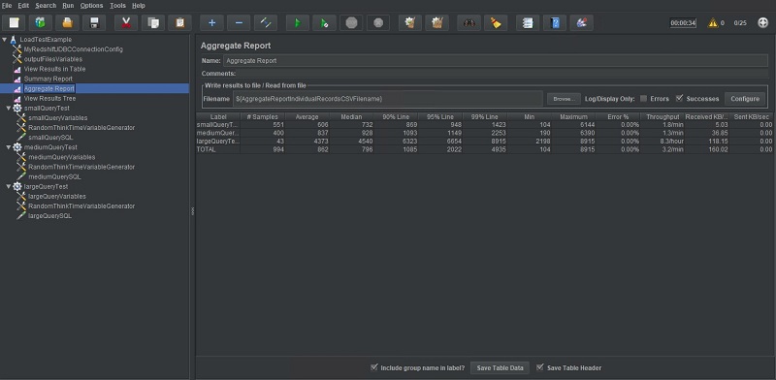Sort table by # Samples column header
Viewport: 776px width, 380px height.
262,116
